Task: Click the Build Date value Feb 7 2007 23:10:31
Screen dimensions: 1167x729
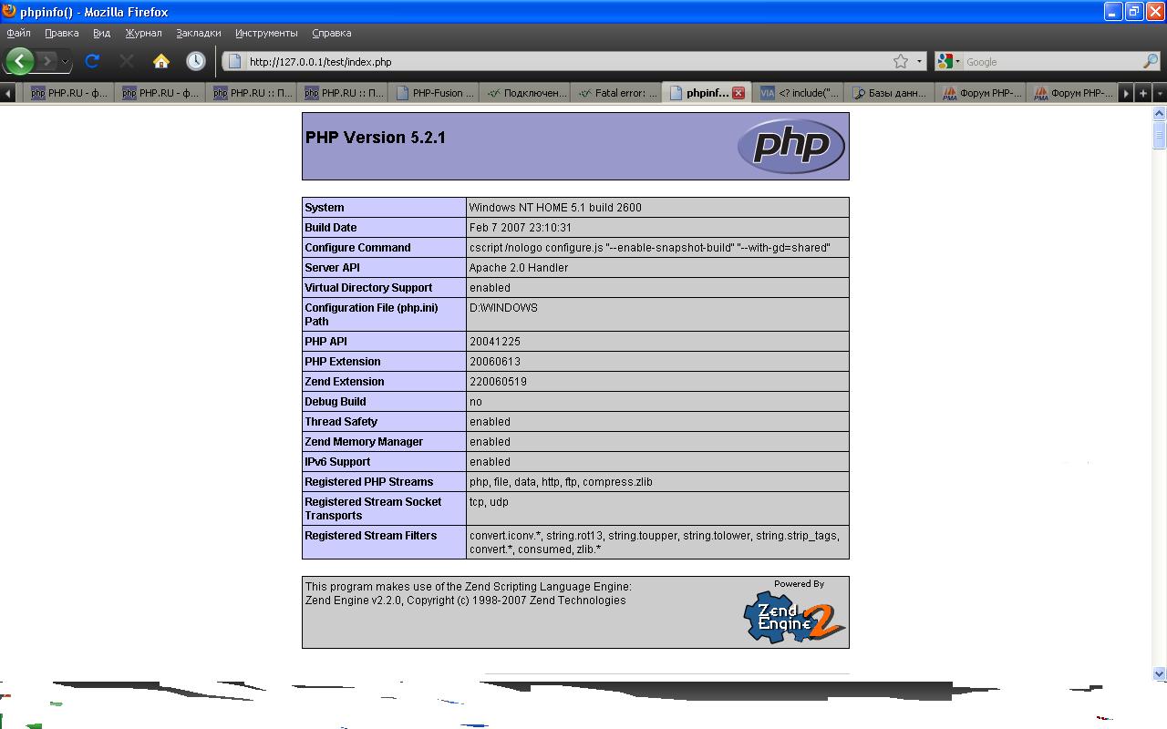Action: coord(521,228)
